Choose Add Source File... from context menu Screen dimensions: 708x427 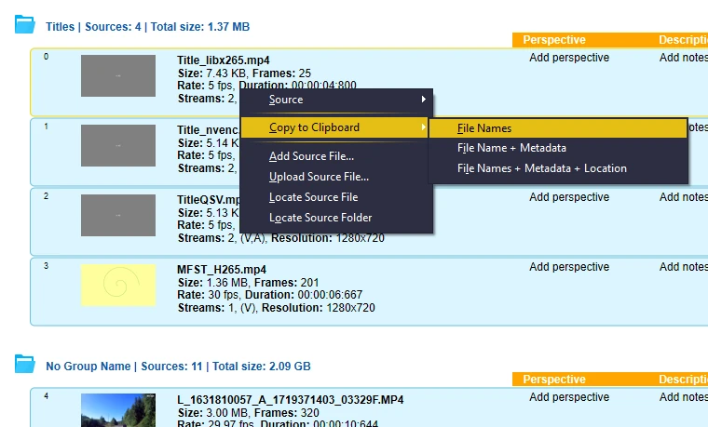pyautogui.click(x=311, y=156)
